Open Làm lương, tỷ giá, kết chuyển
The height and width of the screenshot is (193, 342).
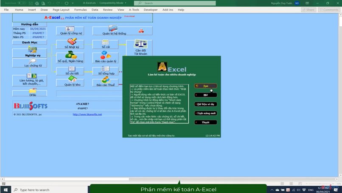click(30, 81)
